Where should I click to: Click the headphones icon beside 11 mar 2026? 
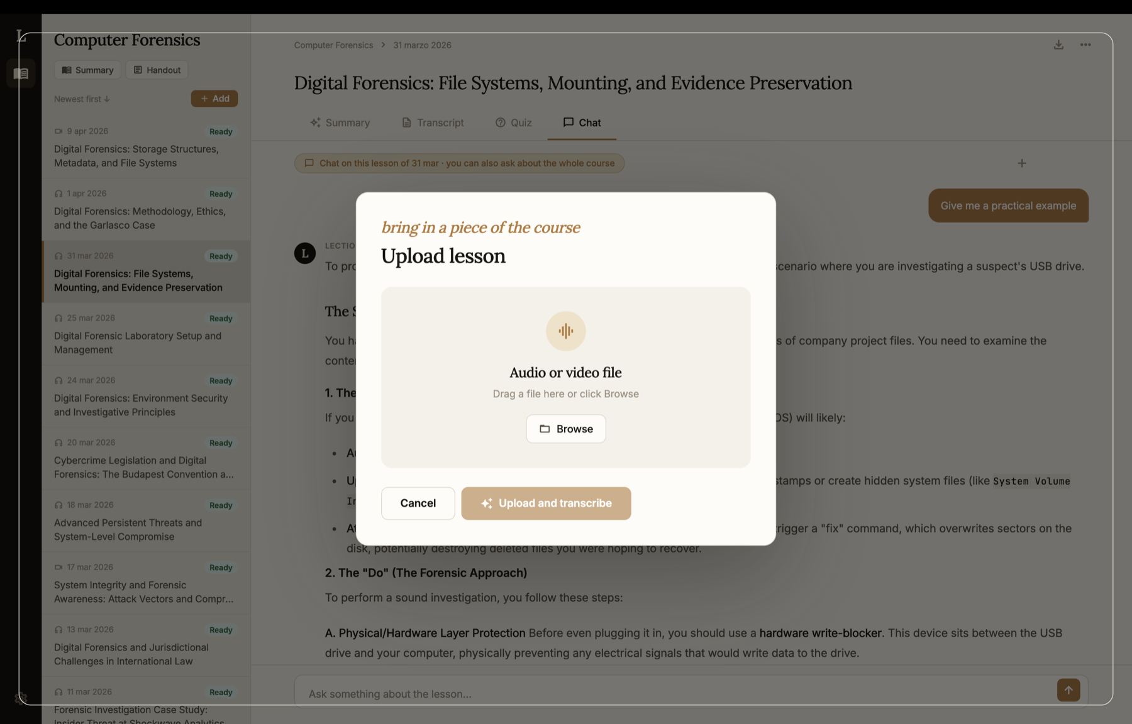(58, 691)
